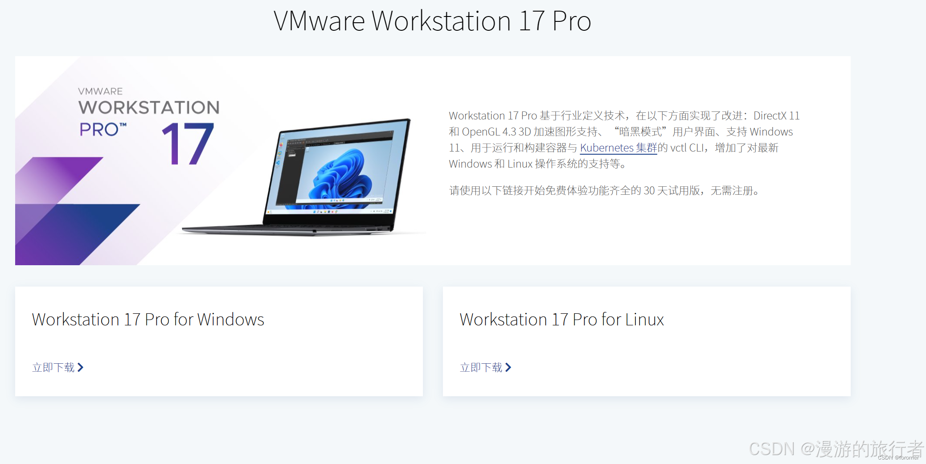Click the VMware Workstation 17 Pro page title
Screen dimensions: 926x464
point(432,21)
